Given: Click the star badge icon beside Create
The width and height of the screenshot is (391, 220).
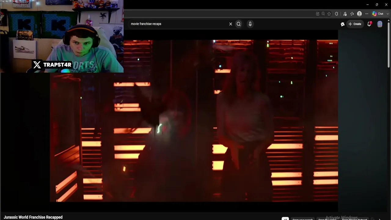Looking at the screenshot, I should [342, 24].
